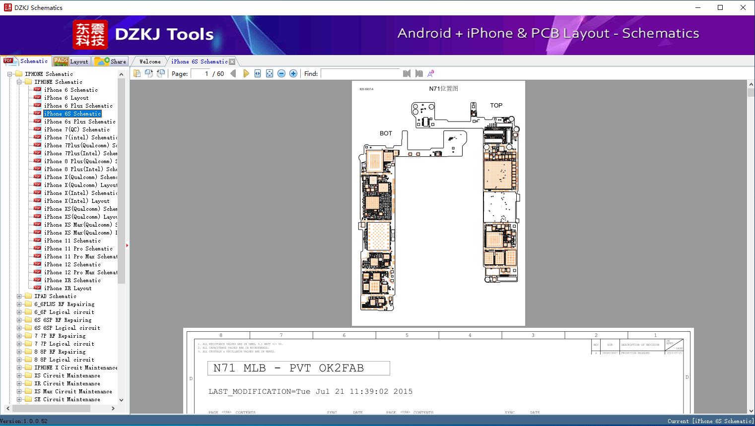Select the iPhone 6S Schematic document tab
The width and height of the screenshot is (755, 426).
point(200,61)
